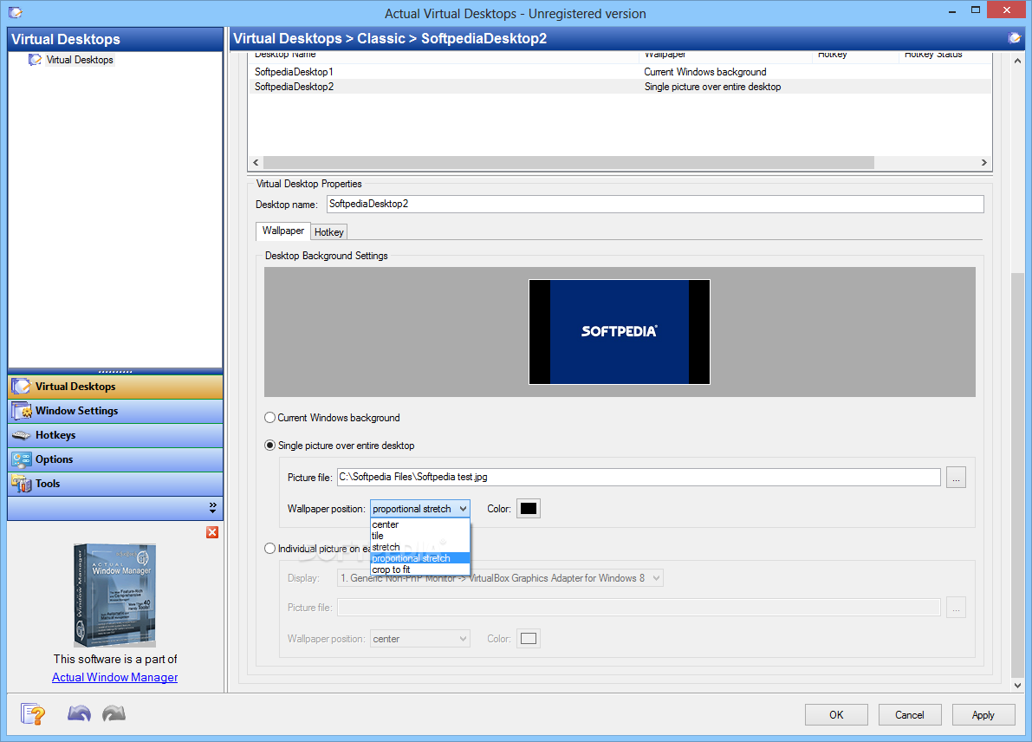Open the disabled Display monitor dropdown

point(500,578)
